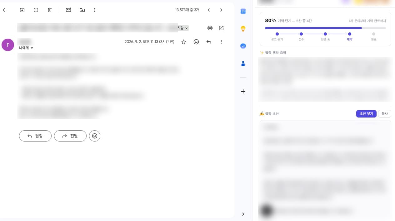Open Google Calendar side panel

pos(243,11)
